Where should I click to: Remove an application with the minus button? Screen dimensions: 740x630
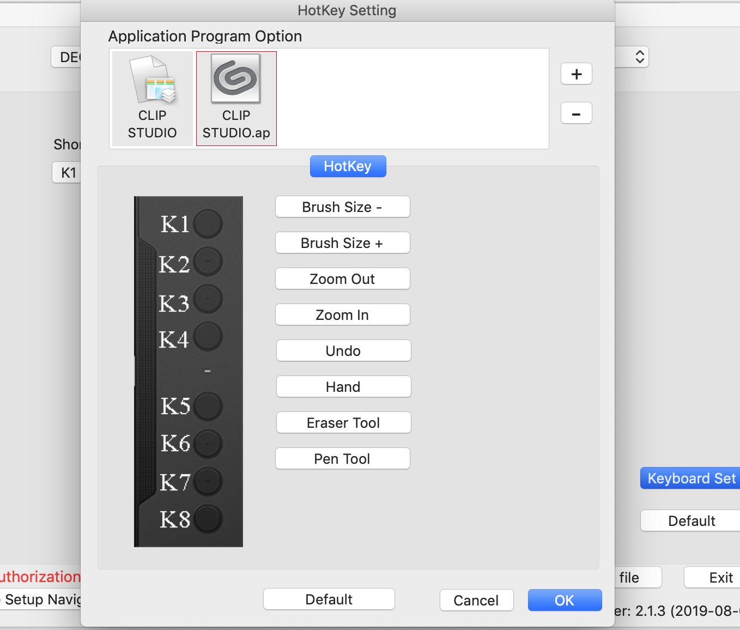[577, 113]
